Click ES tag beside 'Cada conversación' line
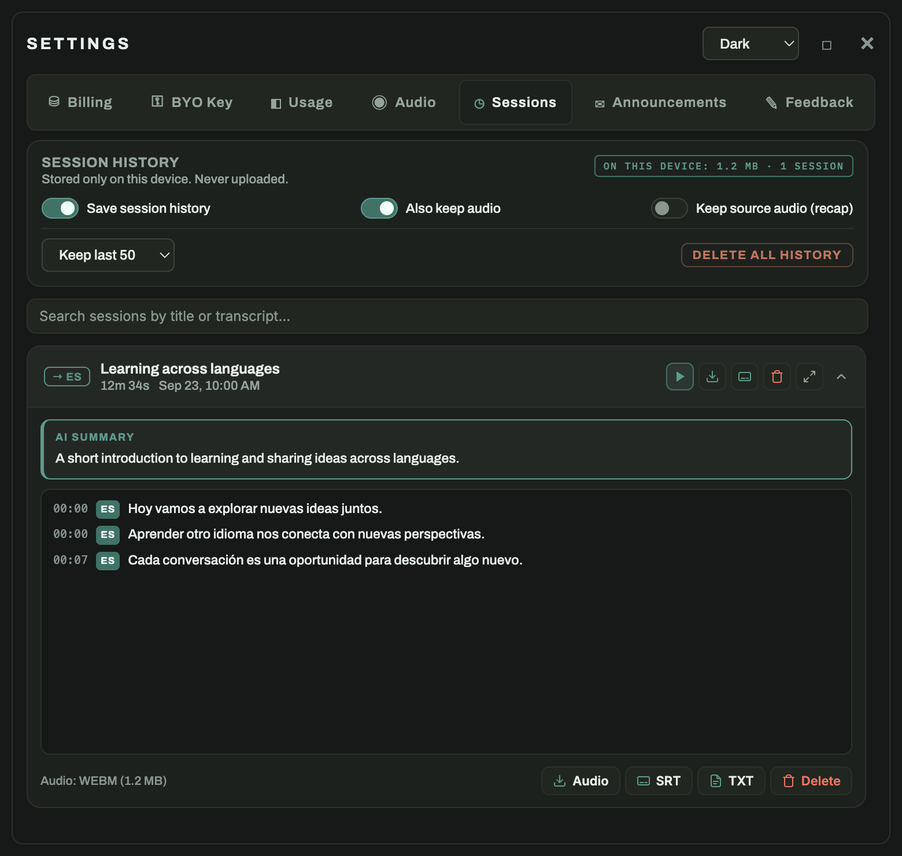Viewport: 902px width, 856px height. click(108, 560)
